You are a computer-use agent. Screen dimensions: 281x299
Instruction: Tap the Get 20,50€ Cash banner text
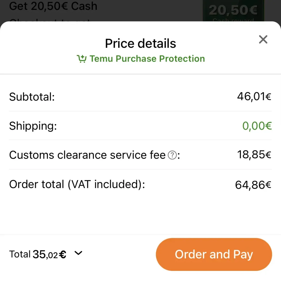pyautogui.click(x=53, y=6)
